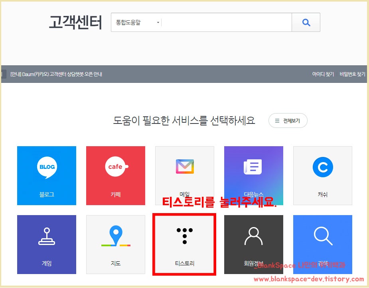Open the Mail (메일) help tile
Viewport: 369px width, 288px height.
(184, 176)
